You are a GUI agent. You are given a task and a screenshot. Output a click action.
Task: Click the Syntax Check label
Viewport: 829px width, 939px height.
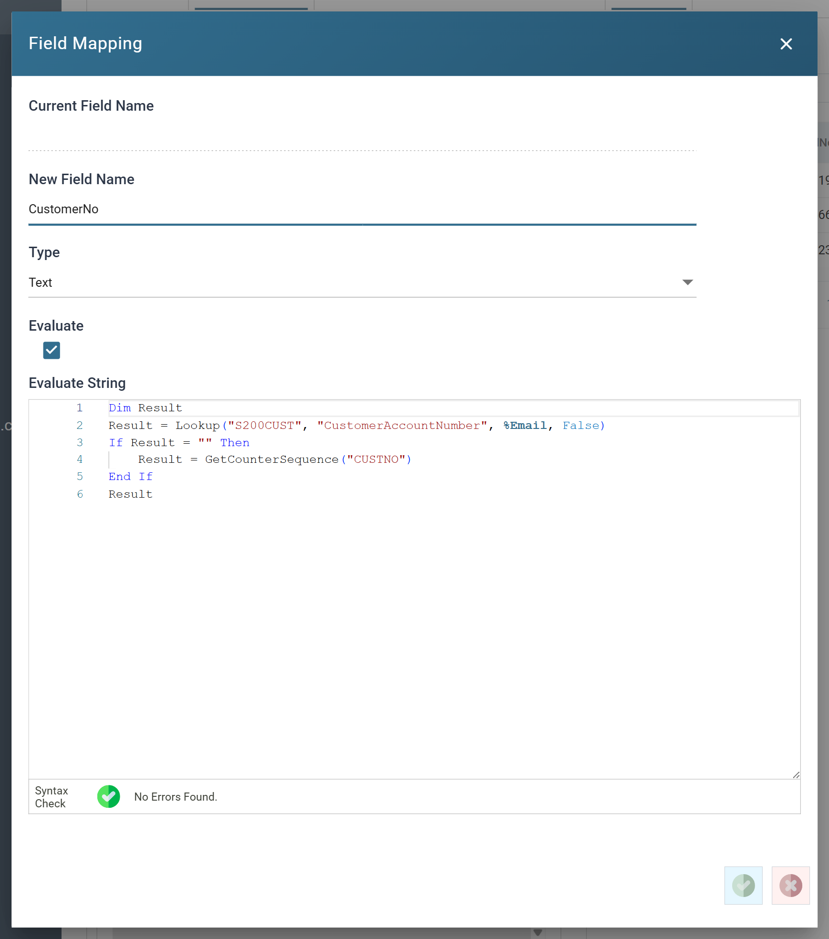(x=51, y=797)
